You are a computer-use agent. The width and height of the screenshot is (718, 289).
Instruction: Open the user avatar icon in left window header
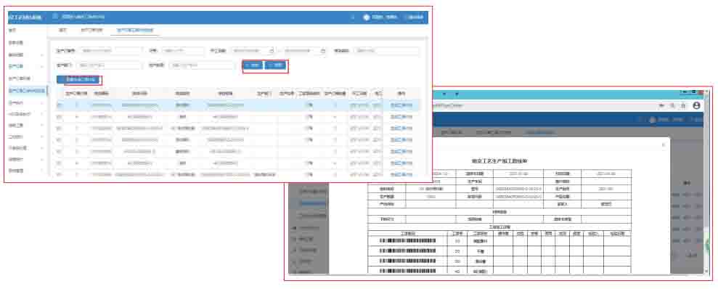pos(367,17)
